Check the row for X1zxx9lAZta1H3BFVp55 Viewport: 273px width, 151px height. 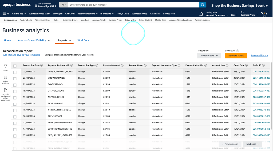coord(15,110)
